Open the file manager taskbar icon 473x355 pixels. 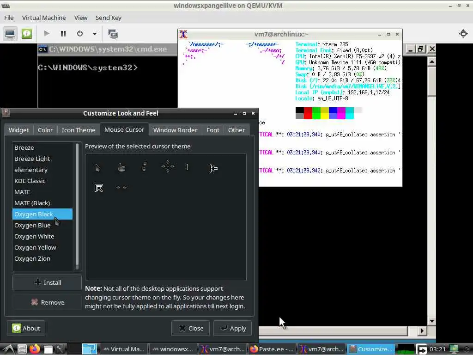pyautogui.click(x=22, y=349)
